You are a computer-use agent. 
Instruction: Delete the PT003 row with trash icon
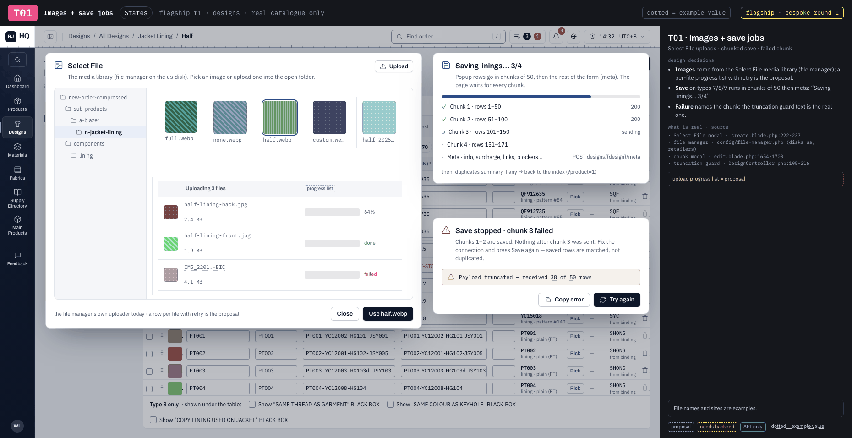(x=645, y=371)
